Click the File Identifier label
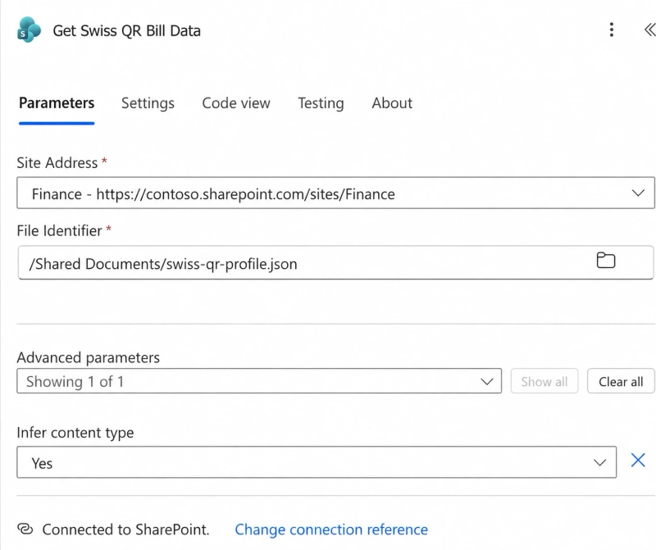The height and width of the screenshot is (550, 656). (59, 230)
